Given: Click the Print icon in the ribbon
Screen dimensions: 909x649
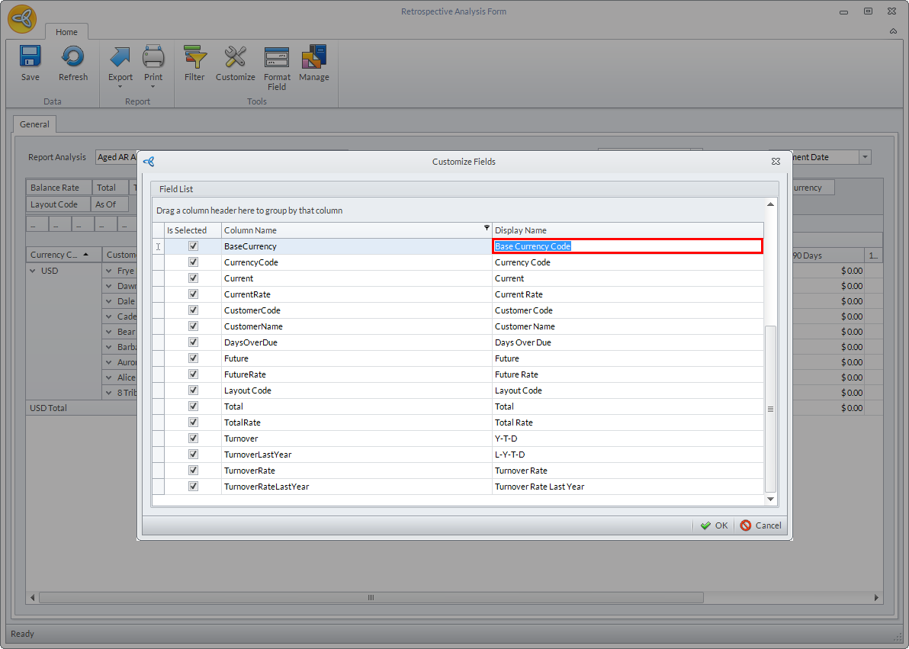Looking at the screenshot, I should tap(153, 57).
